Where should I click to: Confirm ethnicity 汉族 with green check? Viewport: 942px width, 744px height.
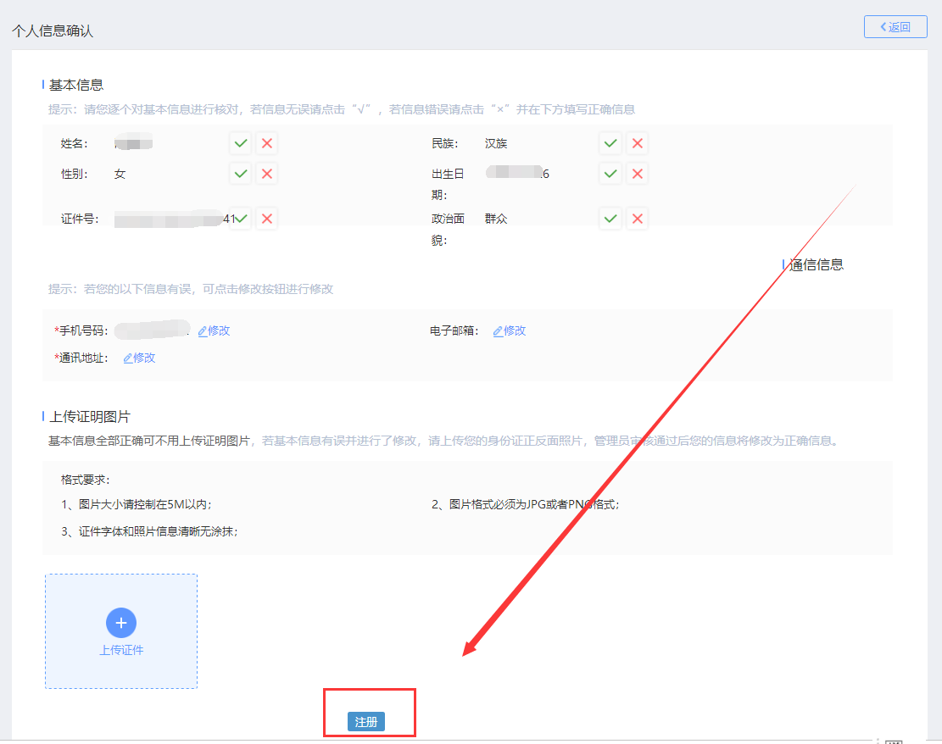tap(610, 143)
